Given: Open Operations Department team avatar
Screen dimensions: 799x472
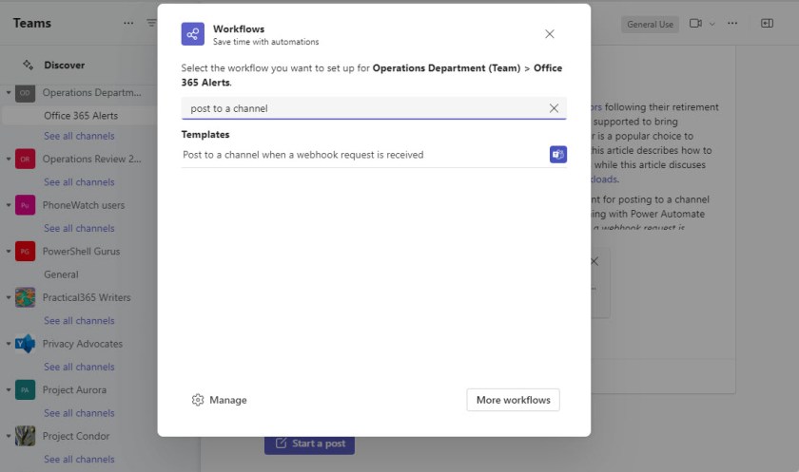Looking at the screenshot, I should tap(25, 92).
